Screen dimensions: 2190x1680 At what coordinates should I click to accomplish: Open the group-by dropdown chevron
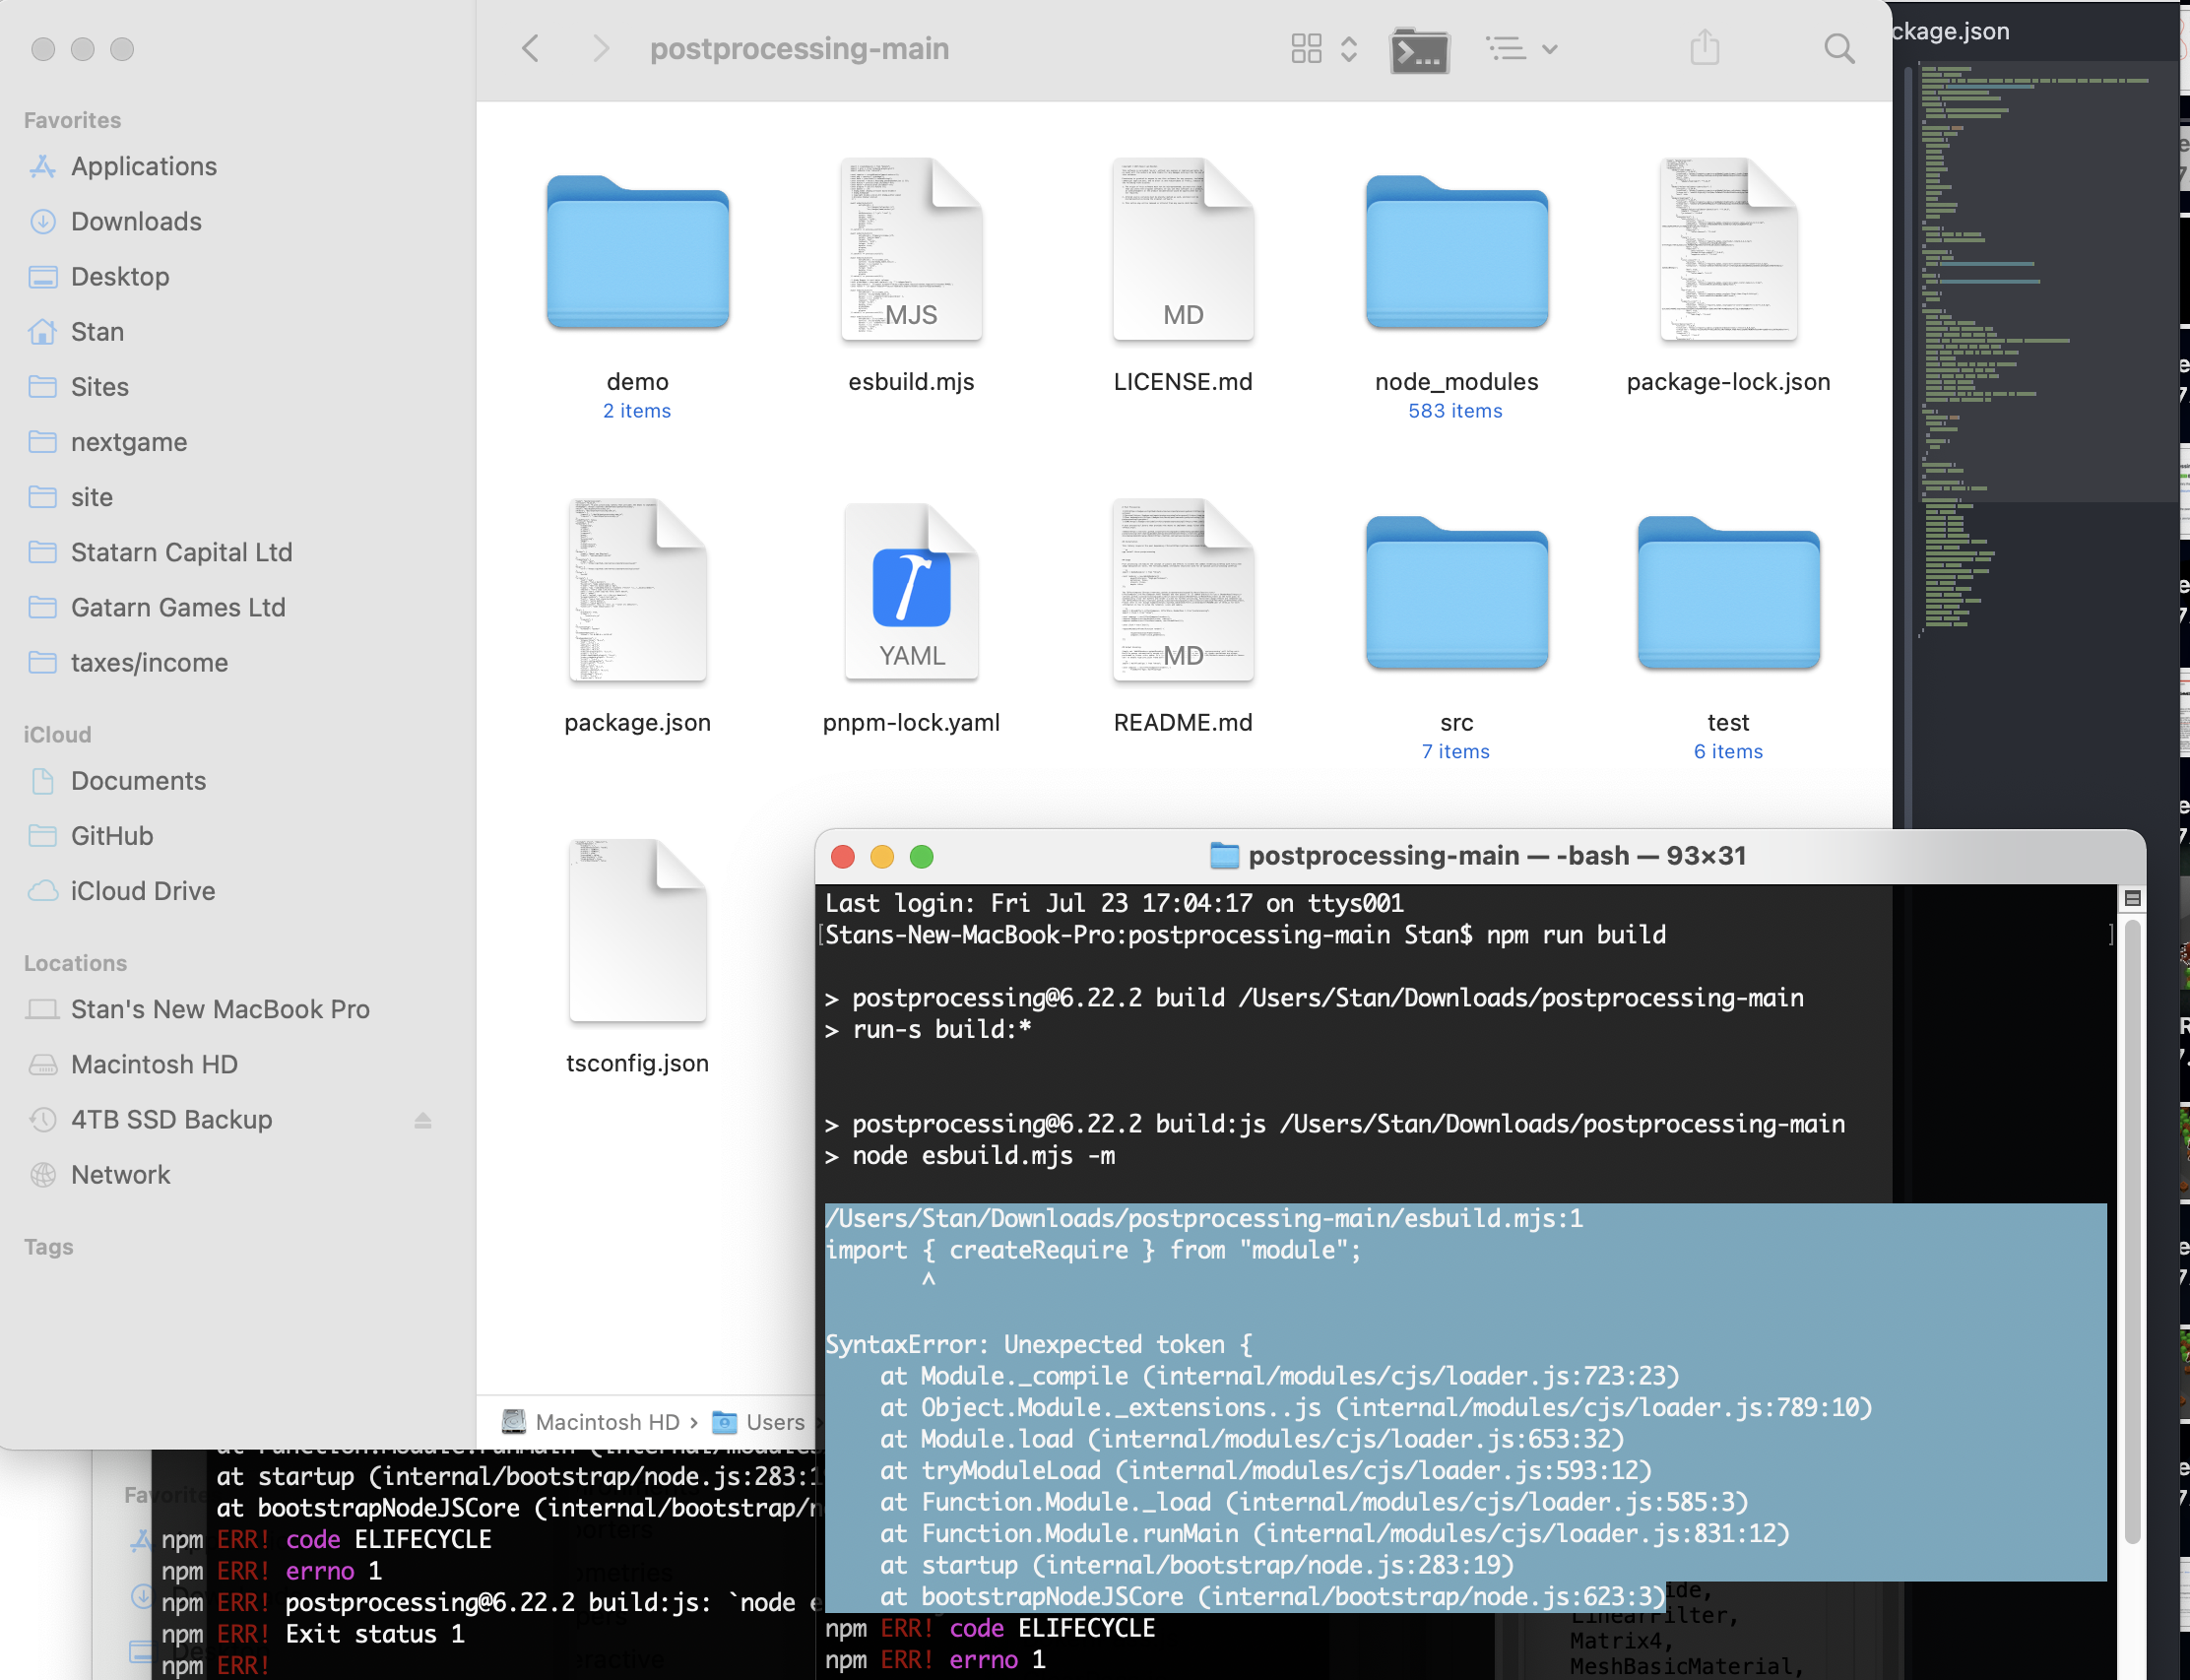(1549, 48)
